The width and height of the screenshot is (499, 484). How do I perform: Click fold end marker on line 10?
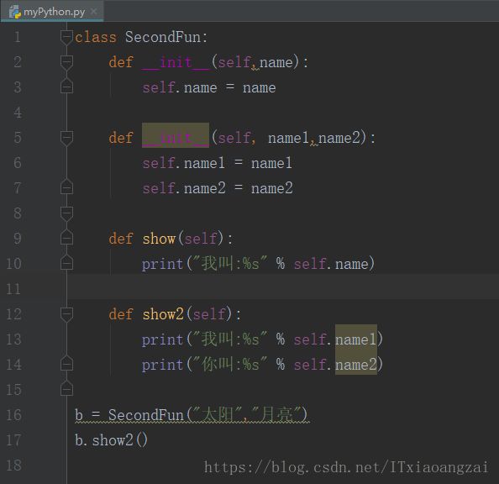67,262
